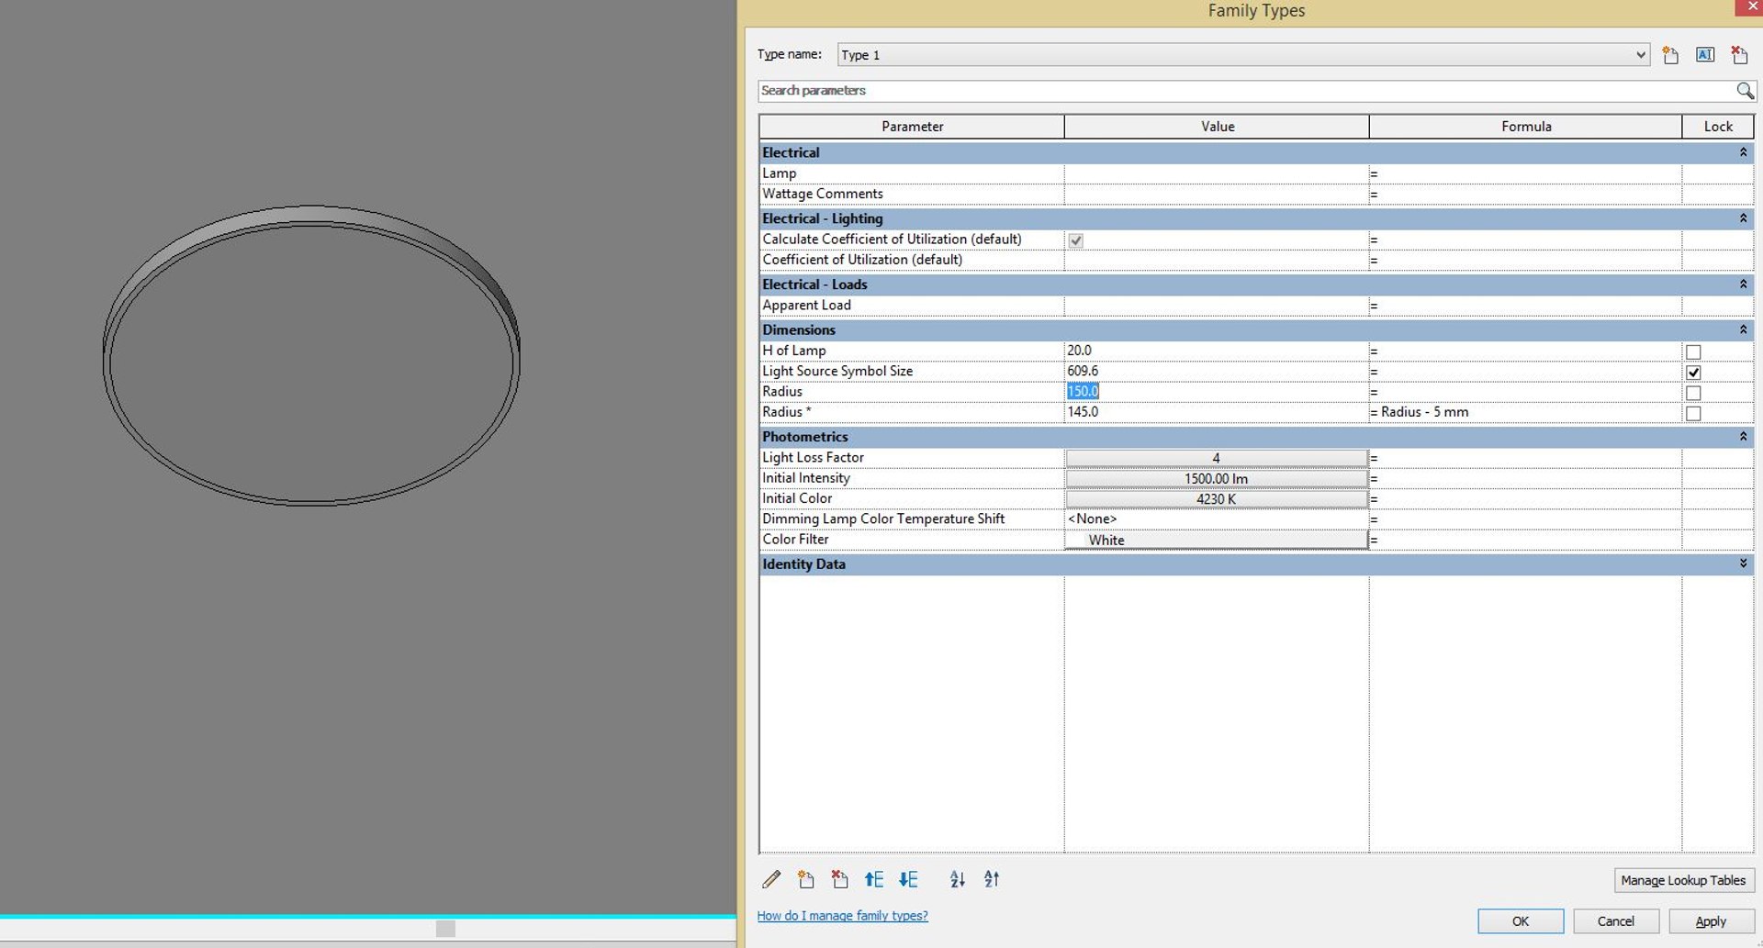Open the Color Filter White swatch
Viewport: 1763px width, 948px height.
1216,541
